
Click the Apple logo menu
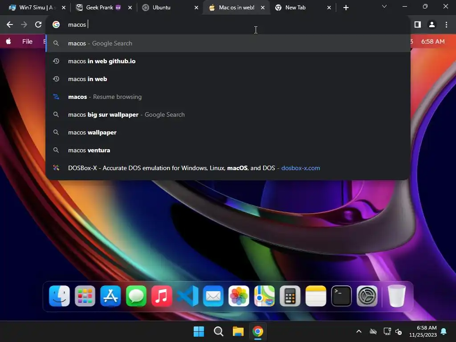click(x=8, y=41)
